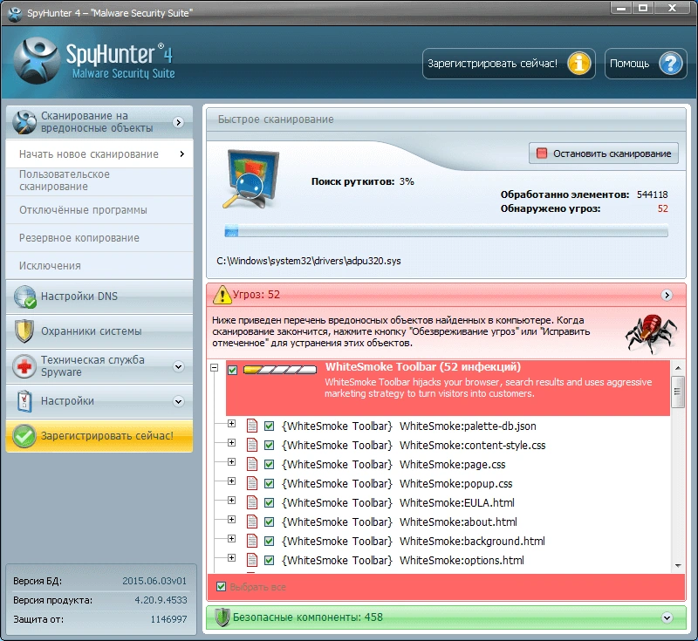Click the green shield icon in safe components bar
The height and width of the screenshot is (641, 698).
pos(222,617)
